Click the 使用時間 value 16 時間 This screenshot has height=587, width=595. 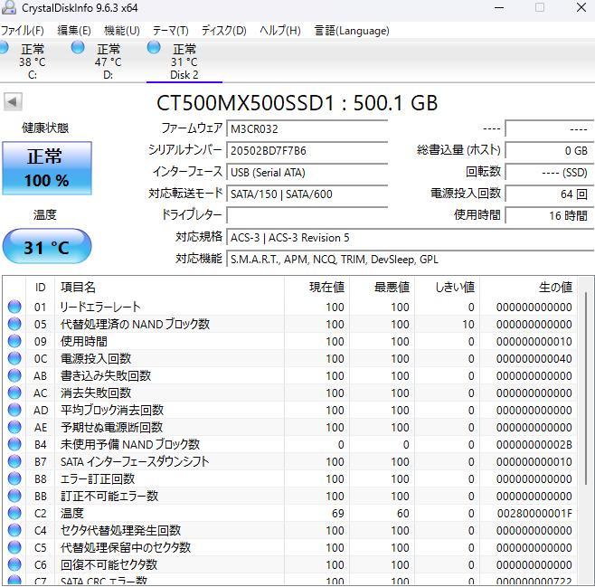click(x=550, y=215)
